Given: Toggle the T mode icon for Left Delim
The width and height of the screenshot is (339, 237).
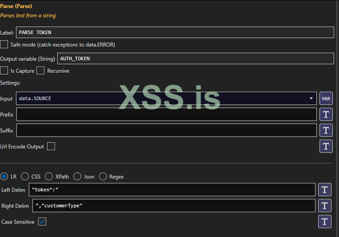Looking at the screenshot, I should [324, 190].
